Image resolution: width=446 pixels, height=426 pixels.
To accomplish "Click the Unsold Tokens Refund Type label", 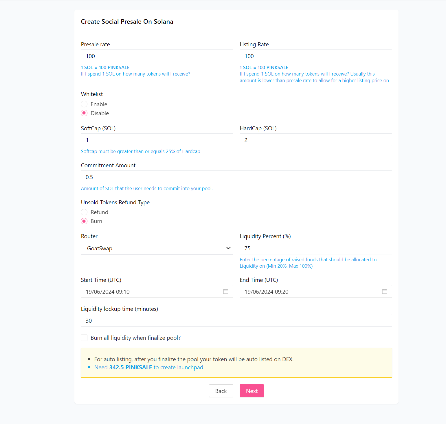I will click(x=115, y=202).
